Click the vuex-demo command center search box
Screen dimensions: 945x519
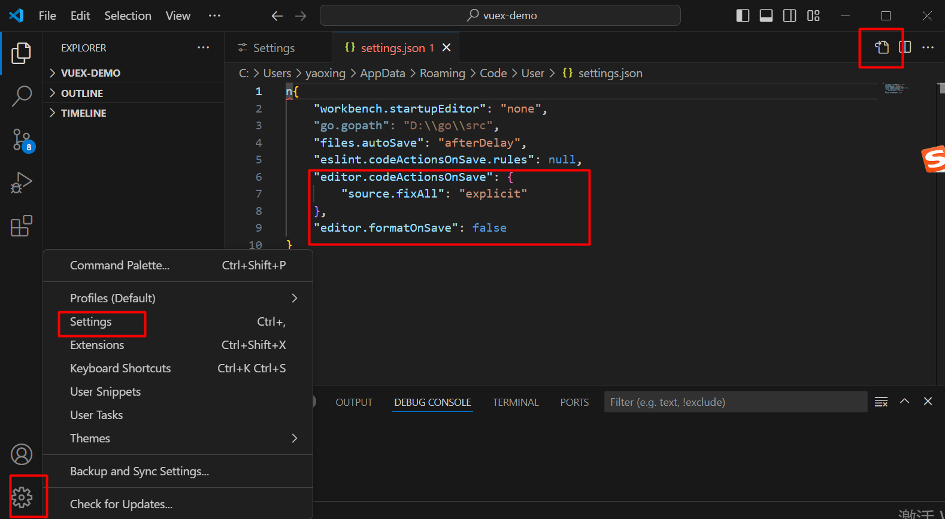tap(500, 16)
